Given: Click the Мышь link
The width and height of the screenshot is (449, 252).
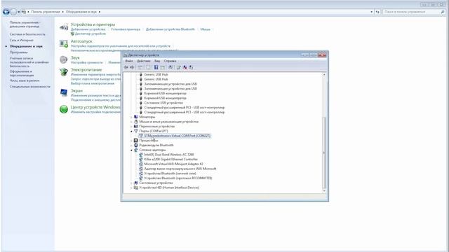Looking at the screenshot, I should click(205, 29).
